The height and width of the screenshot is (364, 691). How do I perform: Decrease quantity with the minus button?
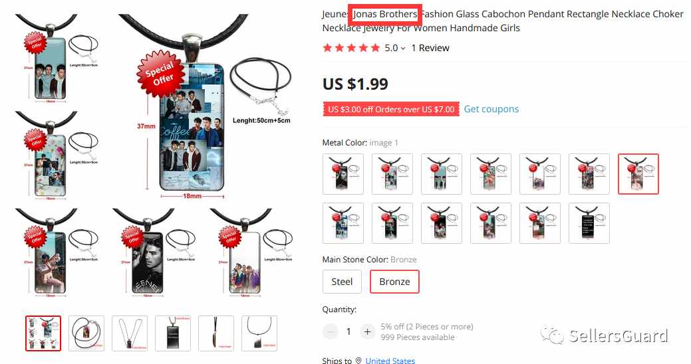point(330,331)
